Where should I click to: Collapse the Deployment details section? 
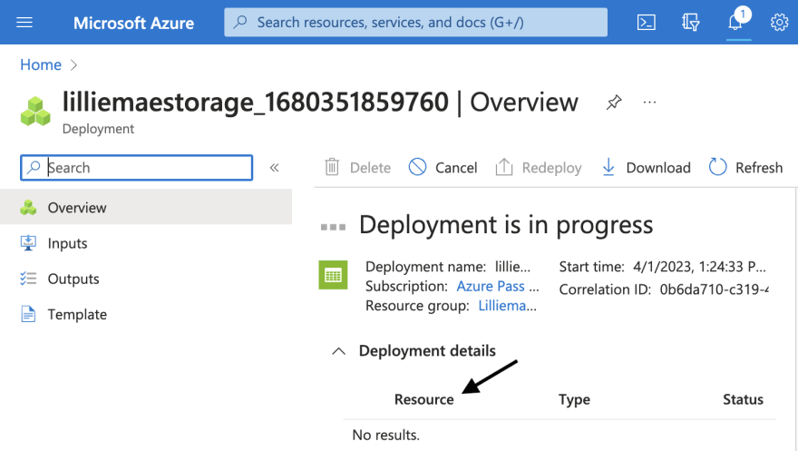pyautogui.click(x=338, y=350)
